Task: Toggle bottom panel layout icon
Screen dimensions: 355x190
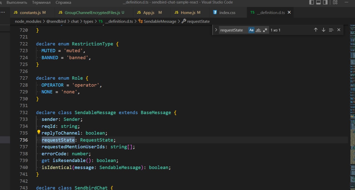Action: tap(318, 2)
